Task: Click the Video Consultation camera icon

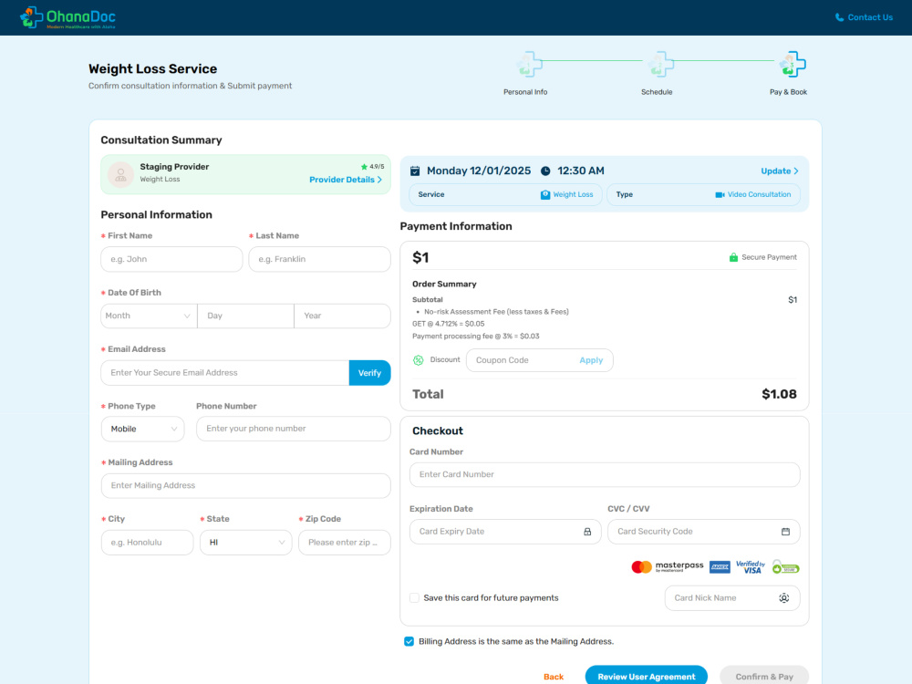Action: click(720, 195)
